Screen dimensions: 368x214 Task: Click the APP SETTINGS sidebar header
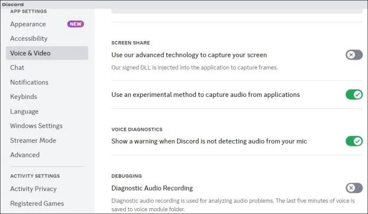[28, 11]
